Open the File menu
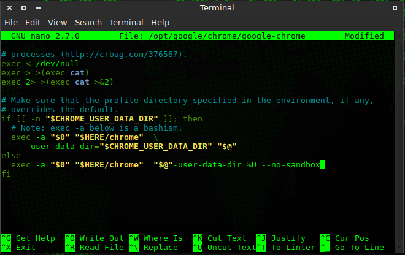Image resolution: width=405 pixels, height=255 pixels. click(x=11, y=22)
